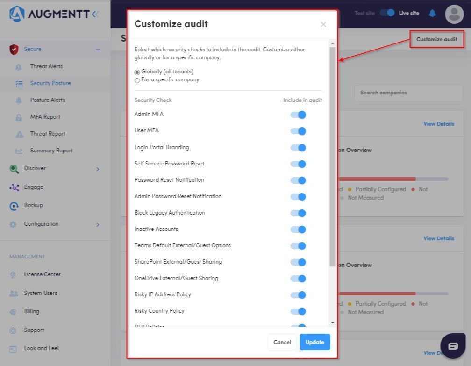Switch the Test site / Live site toggle

click(x=387, y=13)
